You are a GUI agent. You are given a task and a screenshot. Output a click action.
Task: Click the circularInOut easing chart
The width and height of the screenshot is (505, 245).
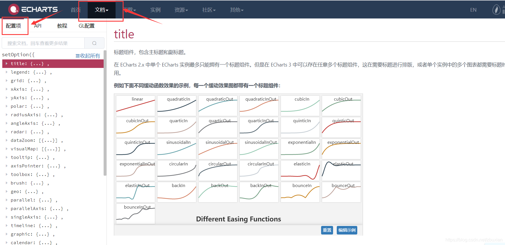[x=259, y=170]
